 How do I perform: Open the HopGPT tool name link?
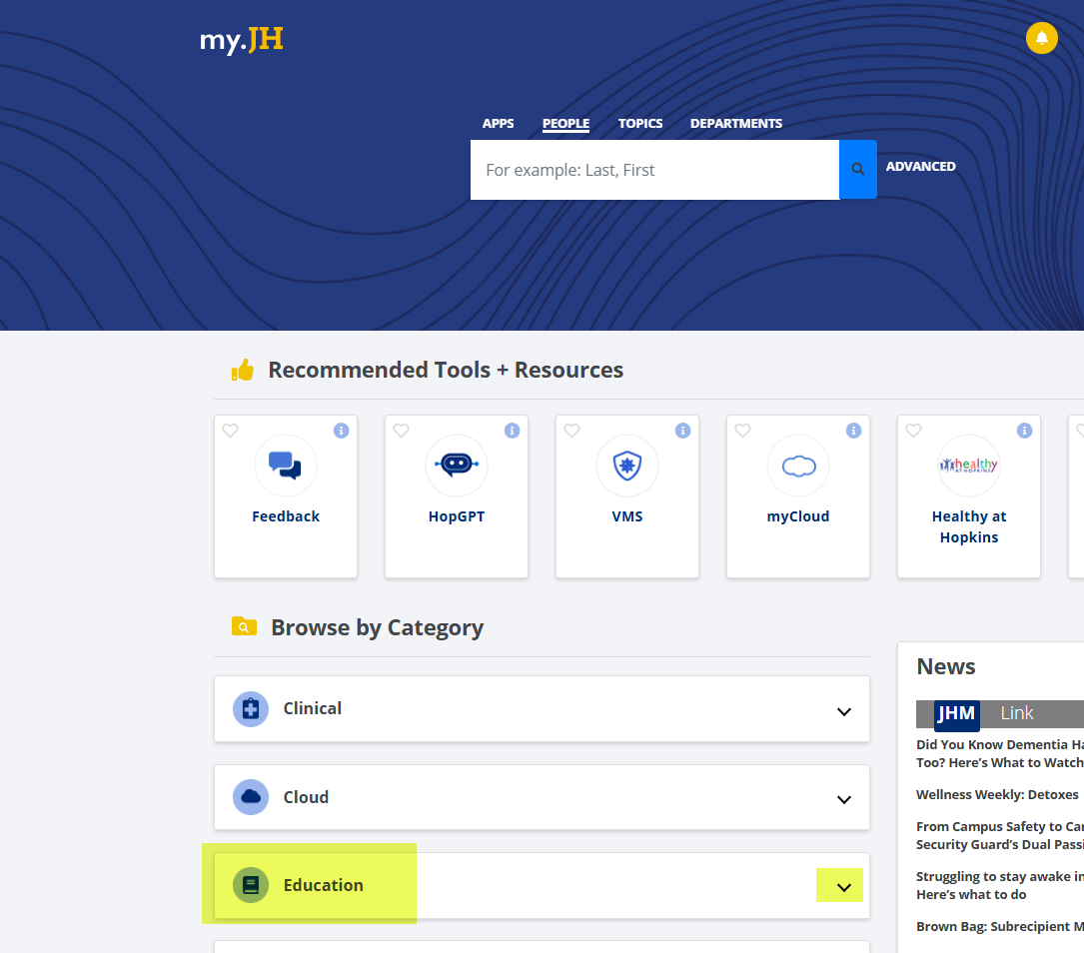[457, 516]
